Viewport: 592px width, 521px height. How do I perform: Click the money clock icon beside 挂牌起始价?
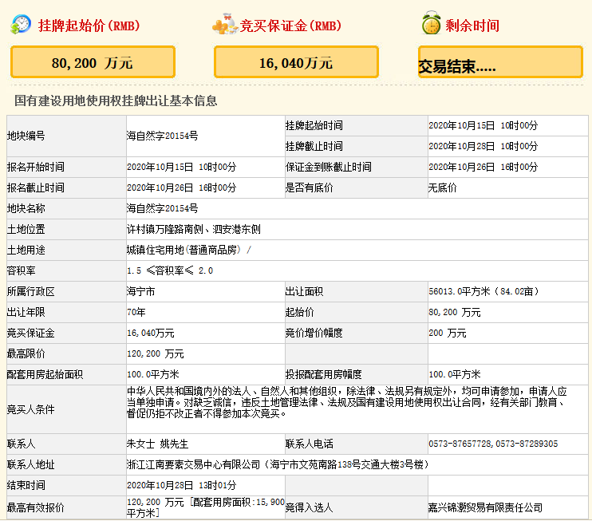[22, 25]
